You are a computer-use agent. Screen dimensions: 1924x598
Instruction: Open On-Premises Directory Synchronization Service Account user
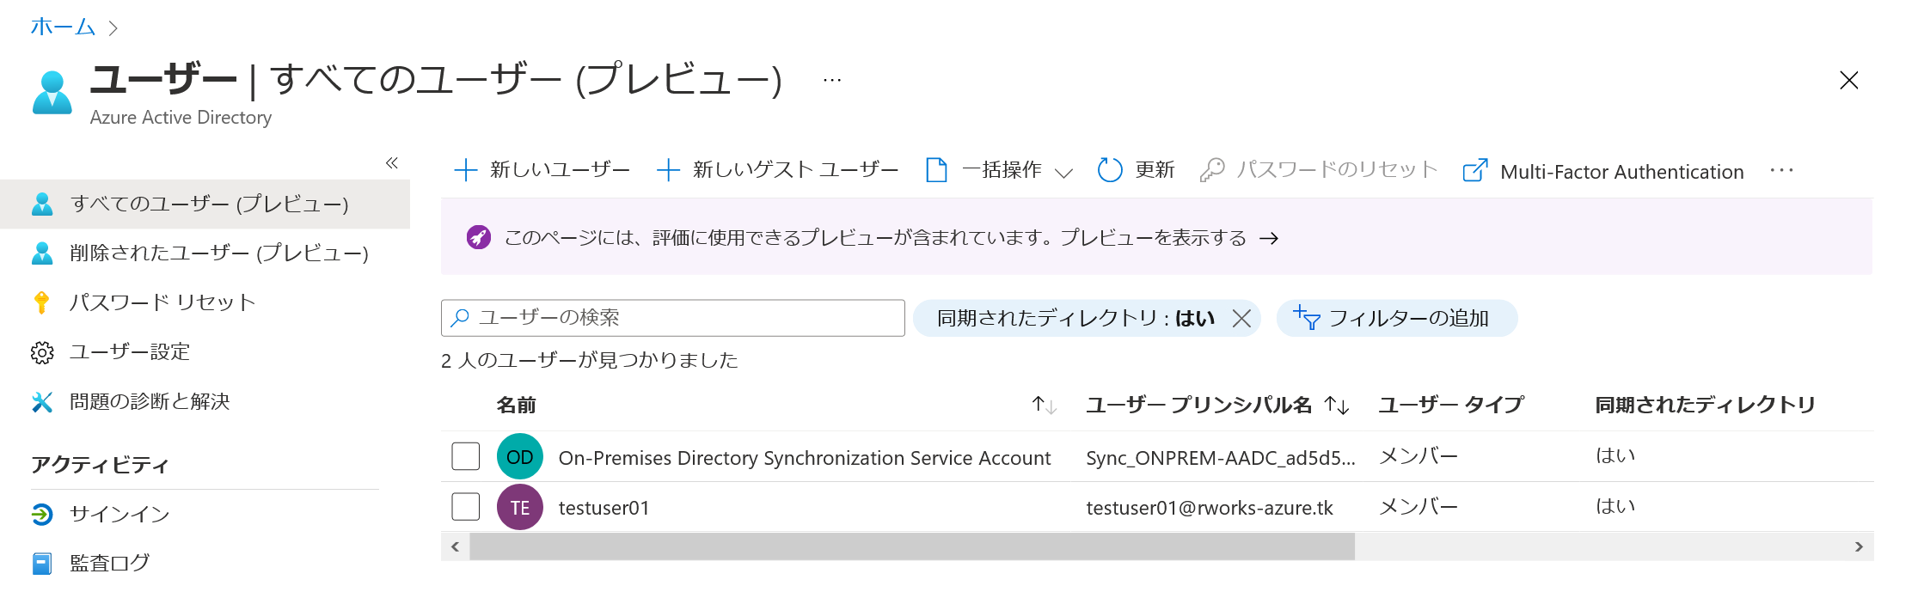click(805, 458)
